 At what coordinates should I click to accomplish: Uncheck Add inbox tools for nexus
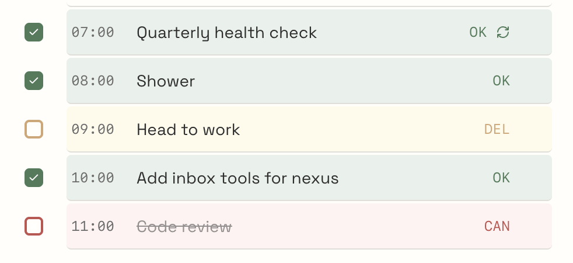pos(34,178)
